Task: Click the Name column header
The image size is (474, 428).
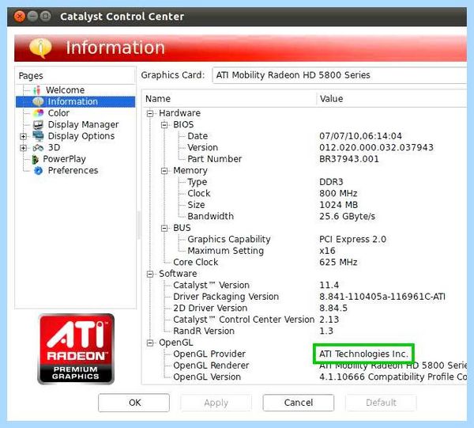Action: (x=229, y=99)
